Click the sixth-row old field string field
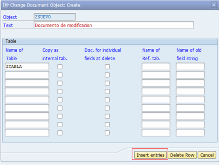The width and height of the screenshot is (220, 165). (x=190, y=108)
